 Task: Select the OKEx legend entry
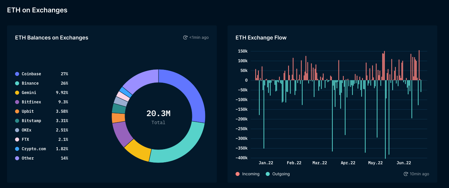coord(42,130)
